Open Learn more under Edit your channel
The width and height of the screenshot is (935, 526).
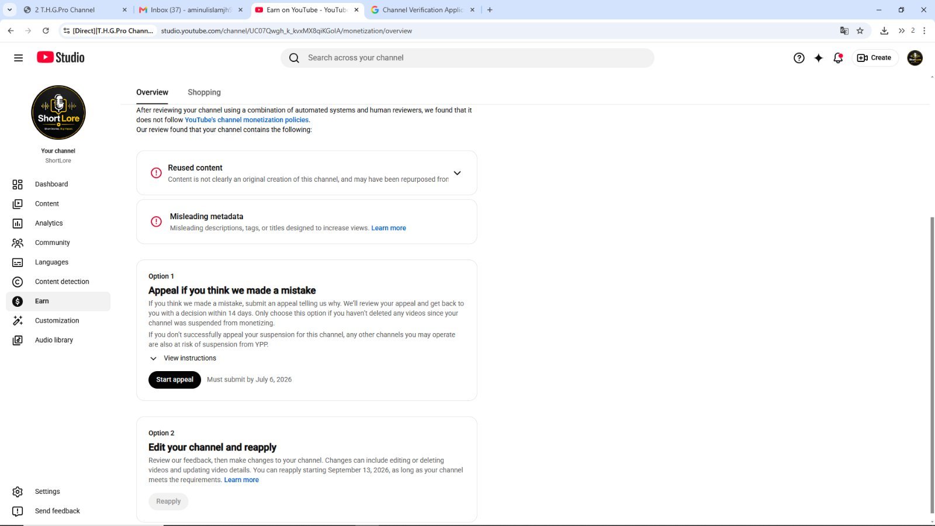point(241,480)
